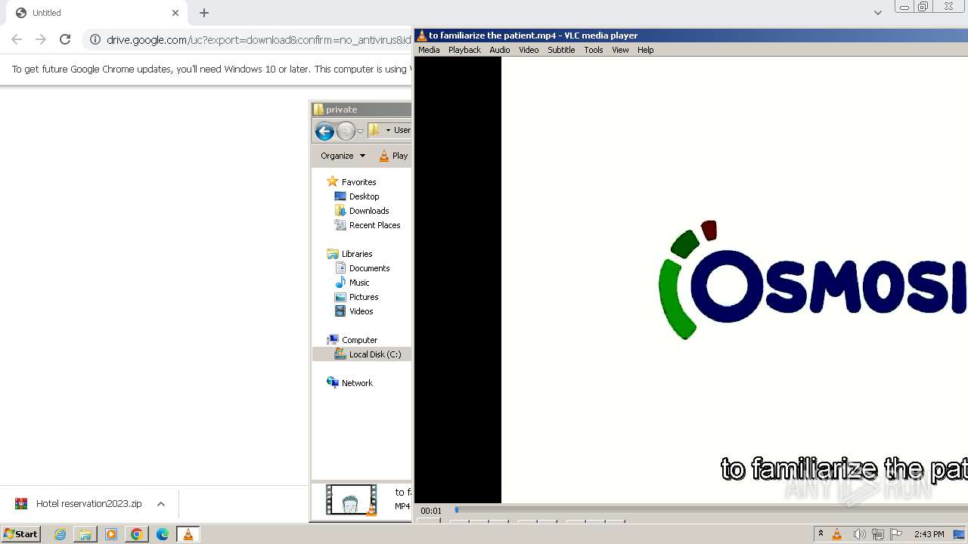Viewport: 968px width, 544px height.
Task: Reload the Chrome page
Action: pyautogui.click(x=65, y=39)
